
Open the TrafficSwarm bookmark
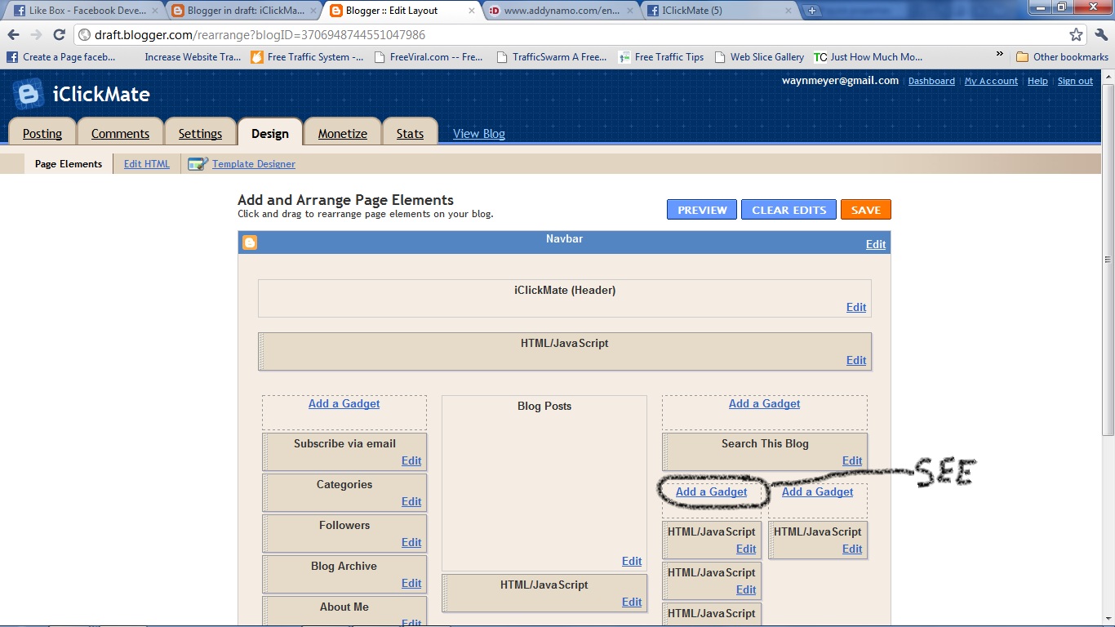[x=551, y=57]
